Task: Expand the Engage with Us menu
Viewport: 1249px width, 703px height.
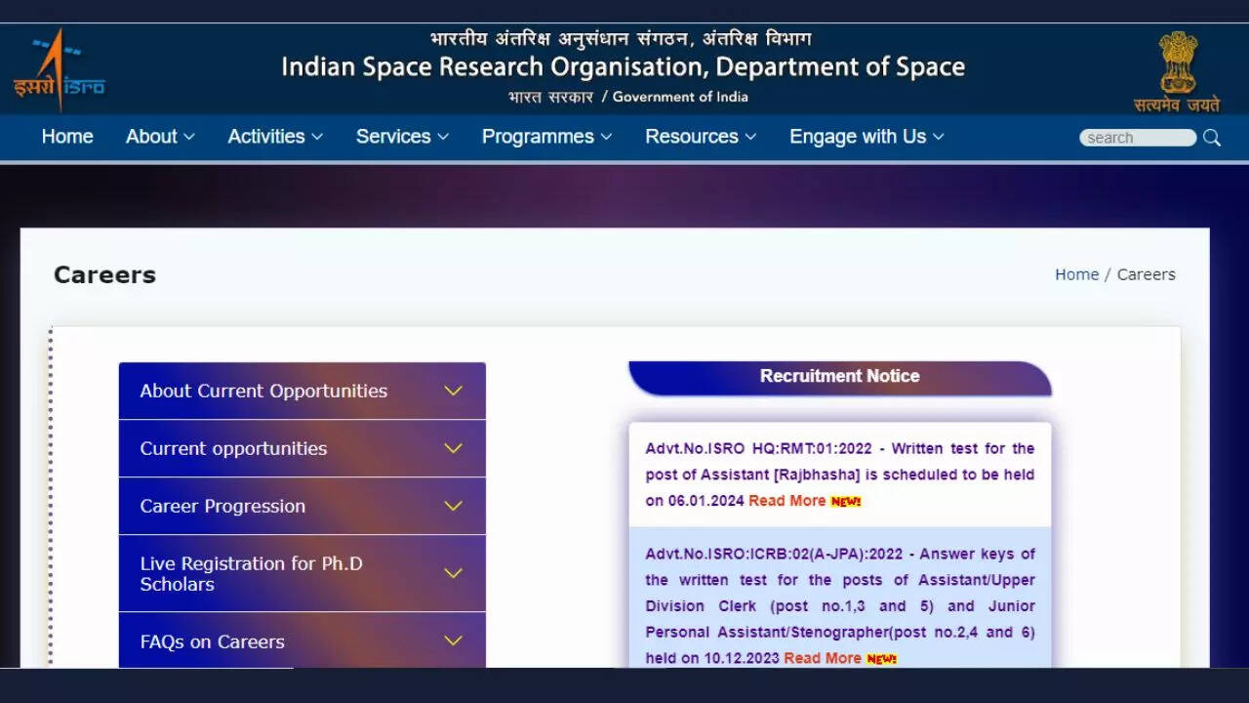Action: pos(866,137)
